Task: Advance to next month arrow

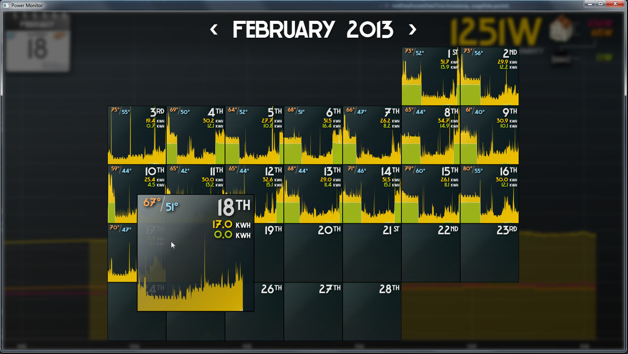Action: pyautogui.click(x=412, y=29)
